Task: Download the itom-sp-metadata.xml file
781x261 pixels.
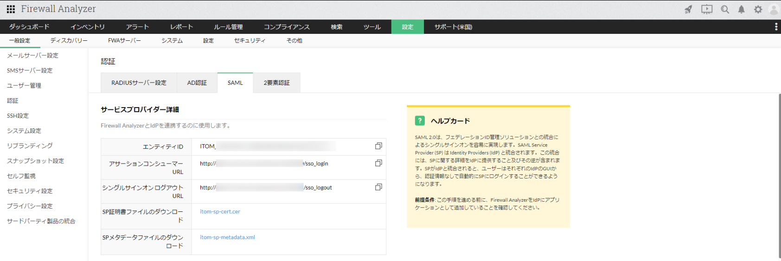Action: [x=227, y=237]
